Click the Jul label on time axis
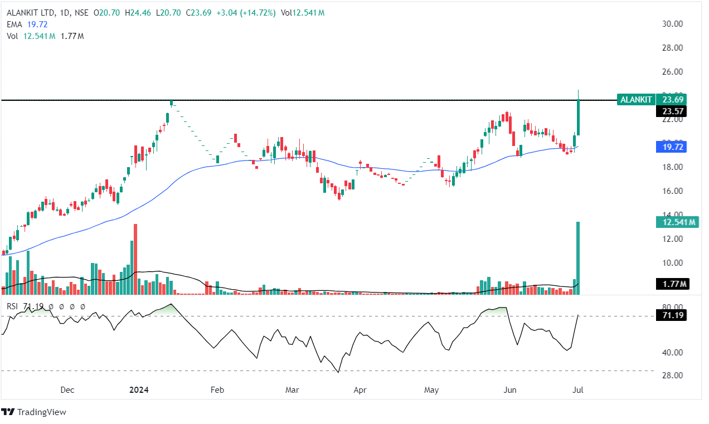This screenshot has height=424, width=709. (579, 390)
